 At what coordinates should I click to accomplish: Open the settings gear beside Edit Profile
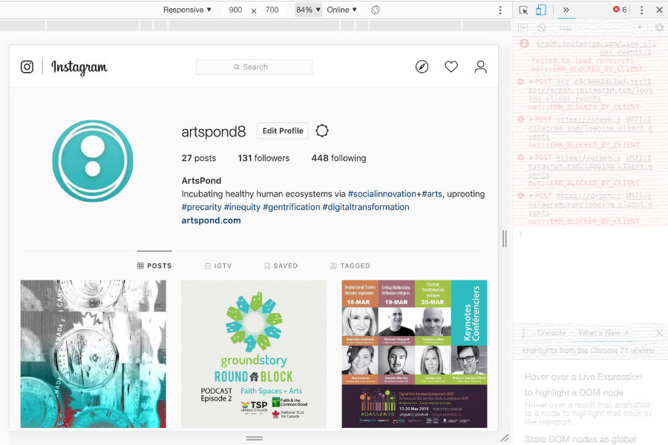(322, 131)
